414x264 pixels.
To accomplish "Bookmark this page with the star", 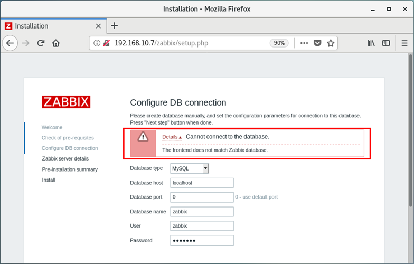I will [x=331, y=43].
